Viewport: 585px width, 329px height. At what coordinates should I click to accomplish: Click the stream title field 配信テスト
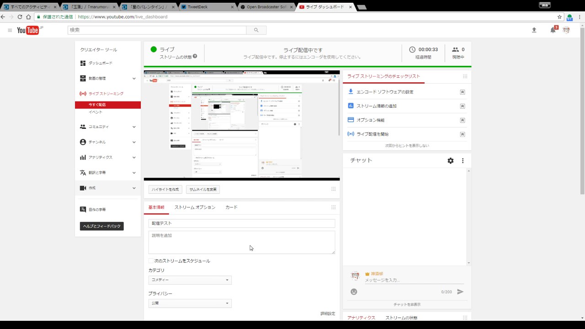tap(242, 223)
